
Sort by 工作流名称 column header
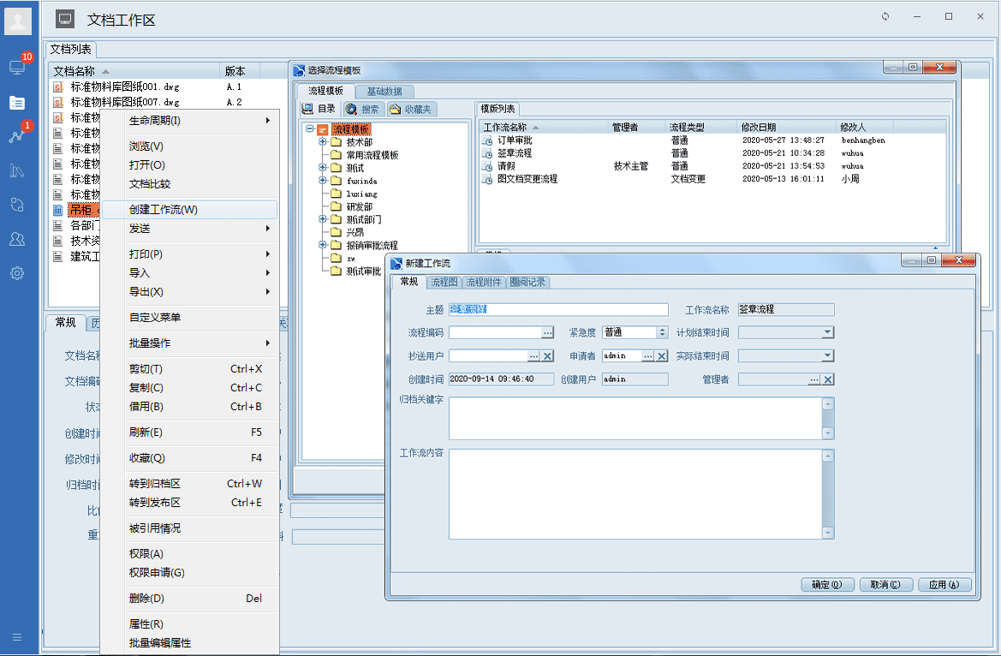tap(544, 127)
